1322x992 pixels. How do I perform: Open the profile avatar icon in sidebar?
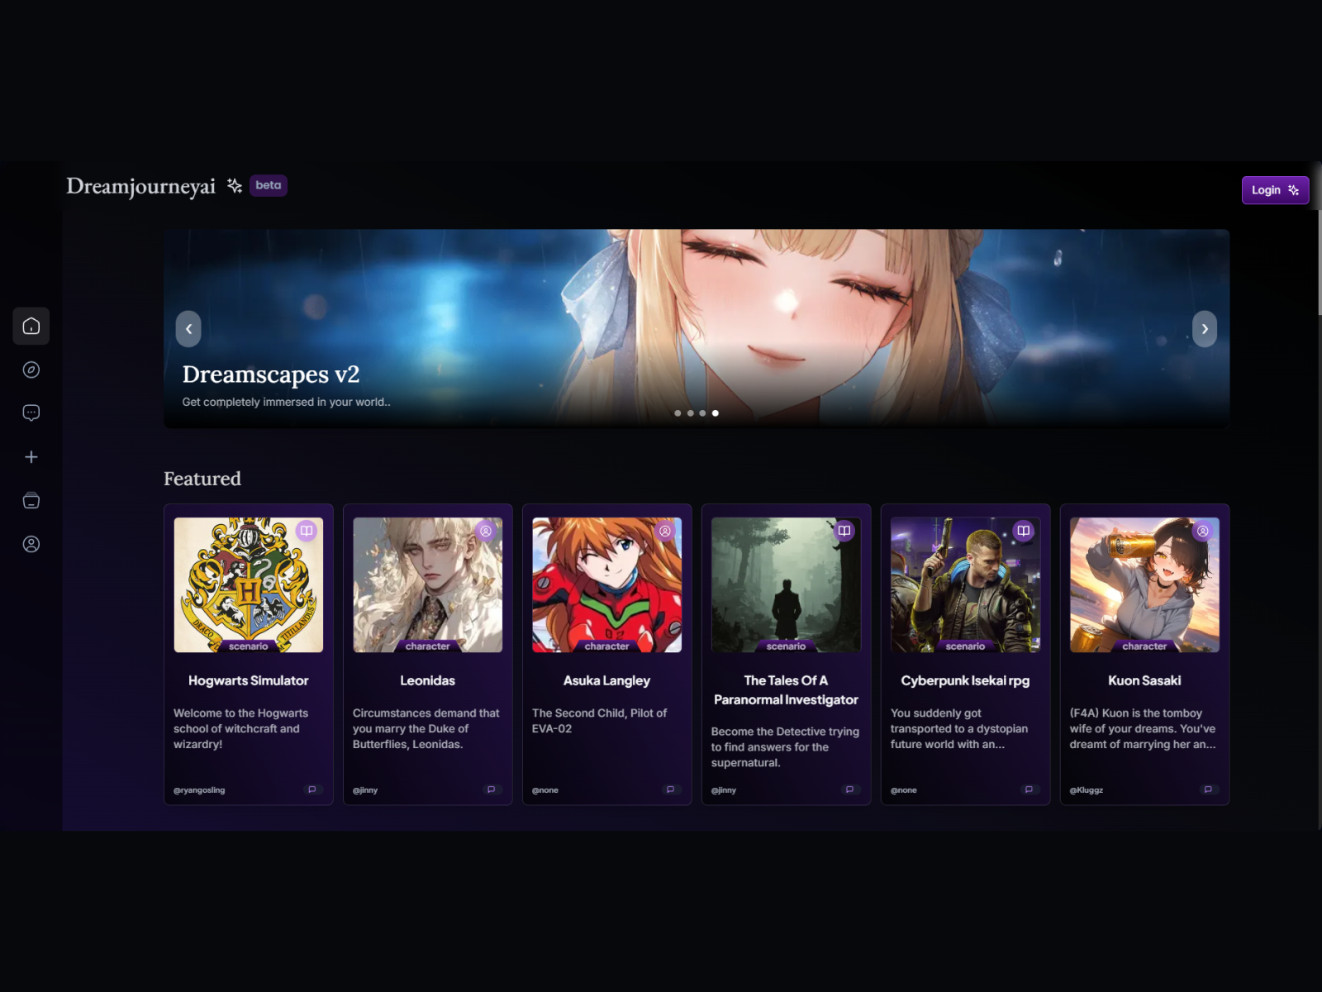point(31,544)
